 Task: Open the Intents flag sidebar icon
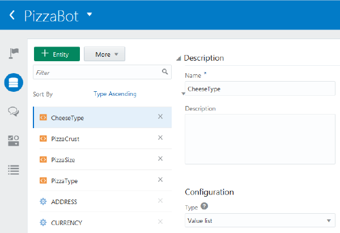click(x=14, y=53)
